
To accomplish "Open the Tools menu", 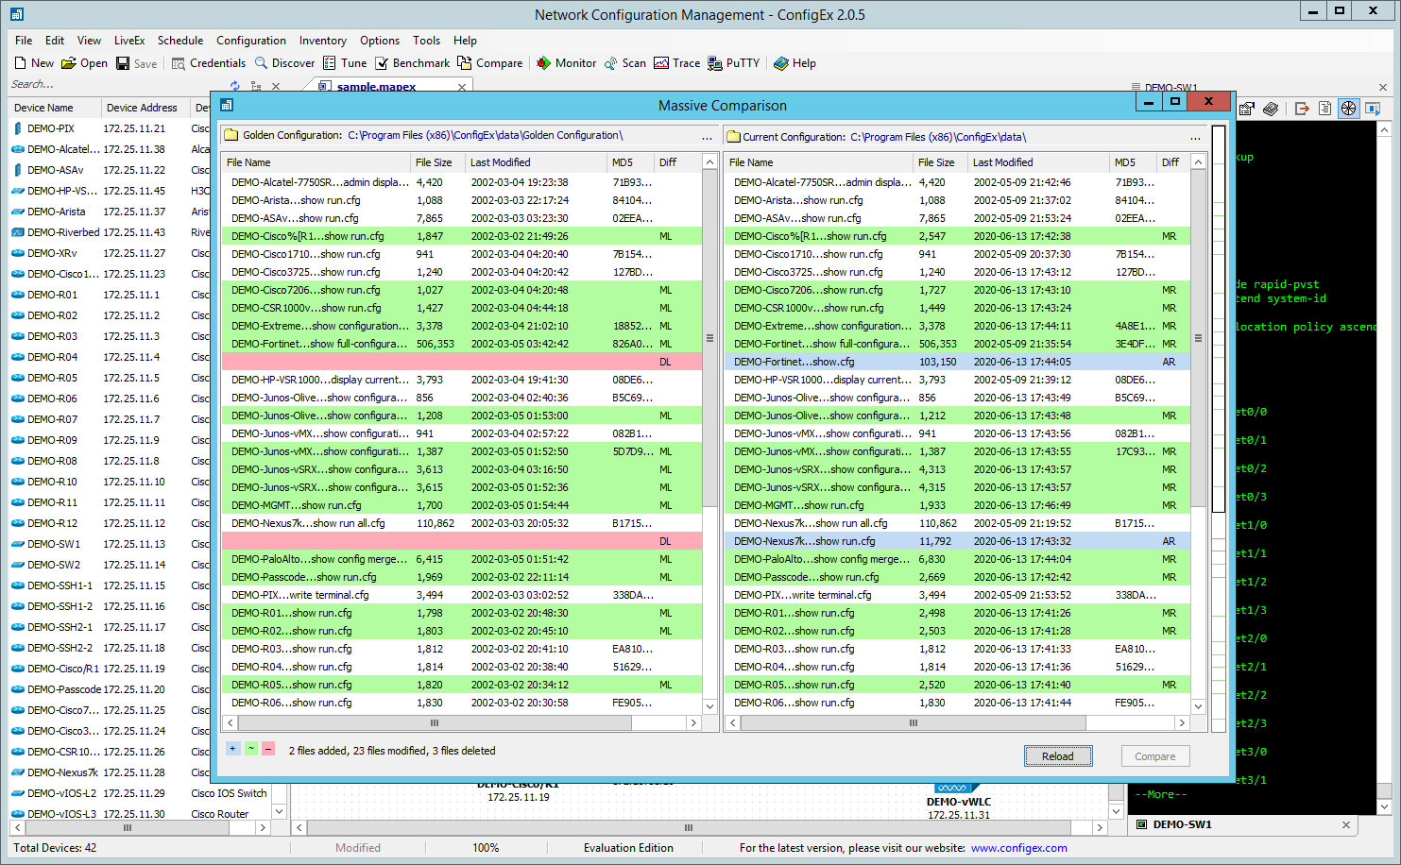I will pos(427,41).
